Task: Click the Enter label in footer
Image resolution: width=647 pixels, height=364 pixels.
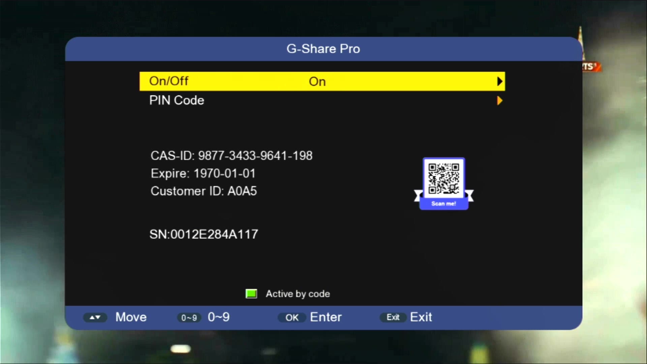Action: coord(326,317)
